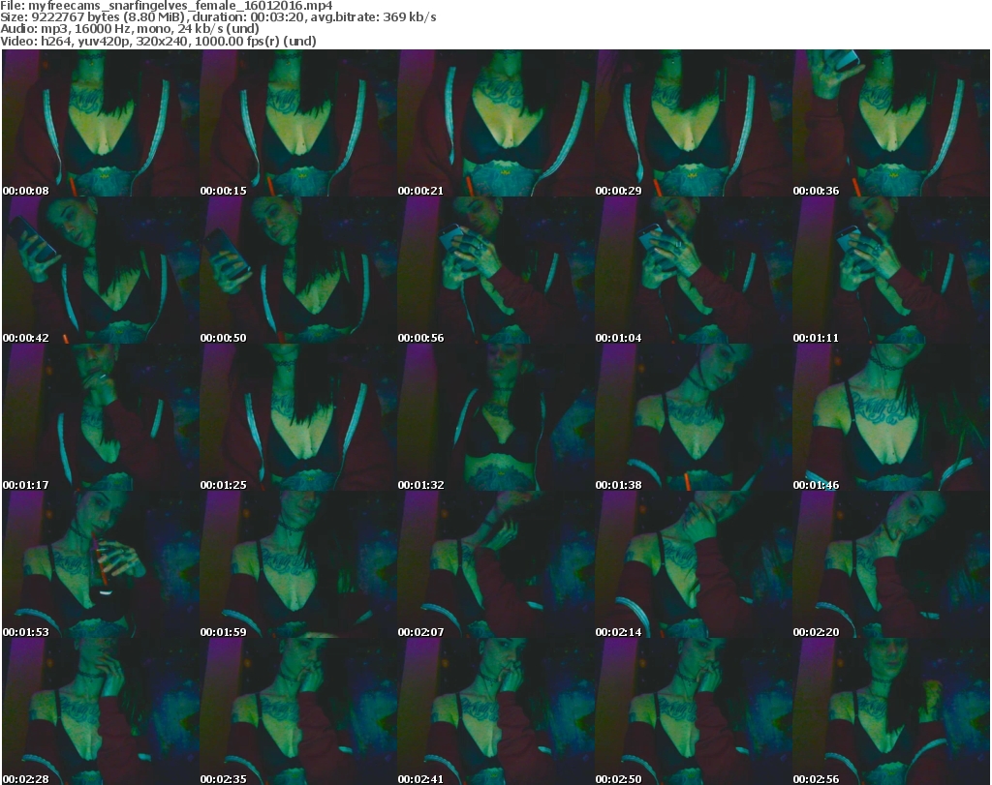The height and width of the screenshot is (785, 992).
Task: Select the frame marked 00:02:41
Action: (496, 711)
